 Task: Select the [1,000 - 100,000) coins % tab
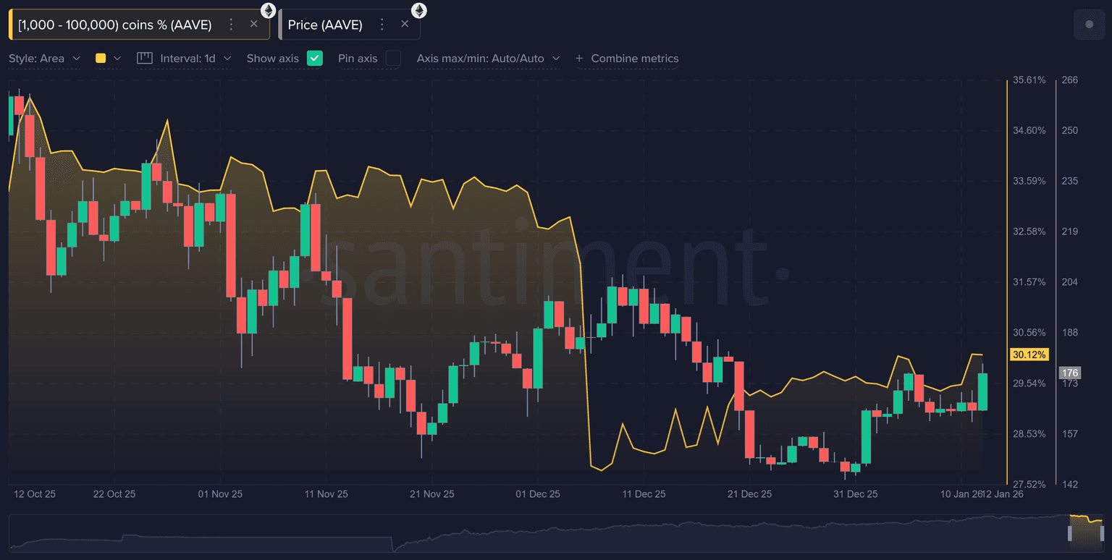tap(116, 25)
